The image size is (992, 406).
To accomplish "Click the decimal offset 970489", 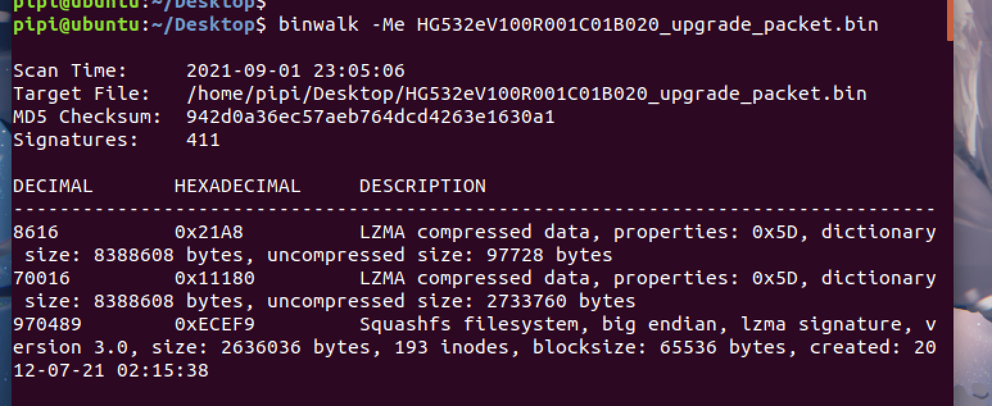I will tap(47, 324).
